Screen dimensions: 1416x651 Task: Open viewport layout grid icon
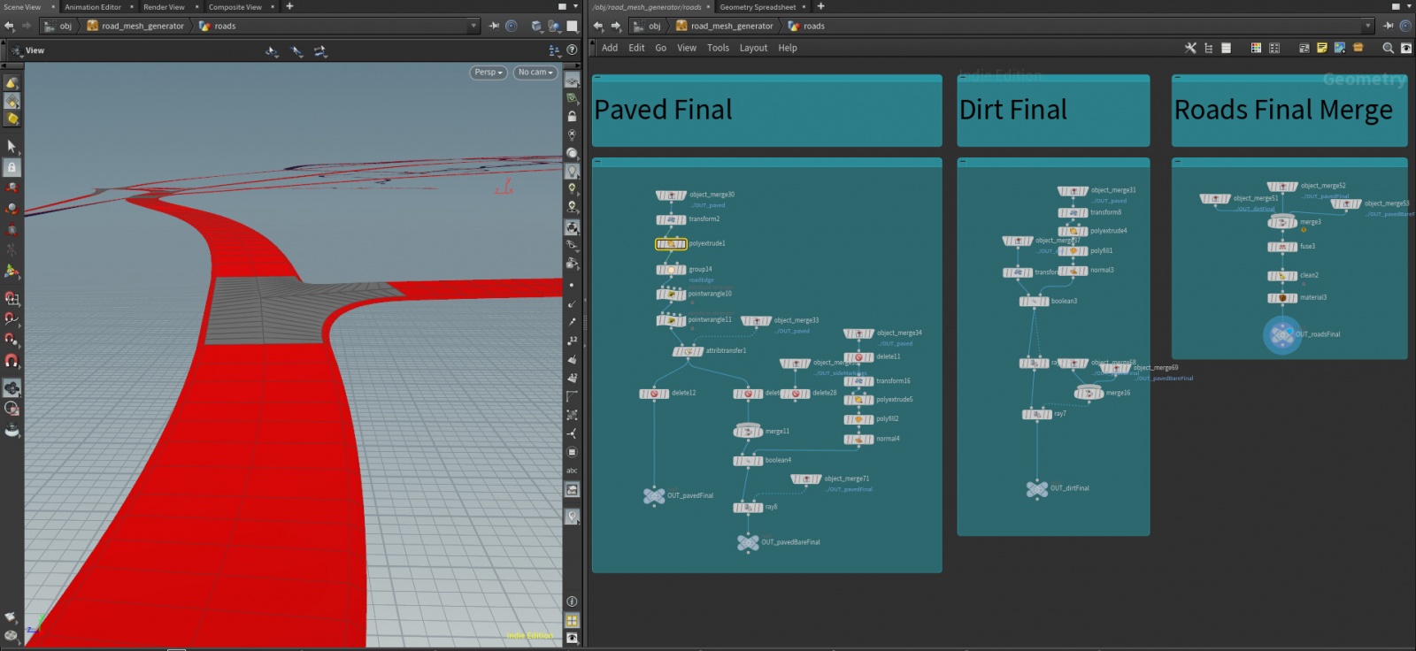pyautogui.click(x=572, y=621)
